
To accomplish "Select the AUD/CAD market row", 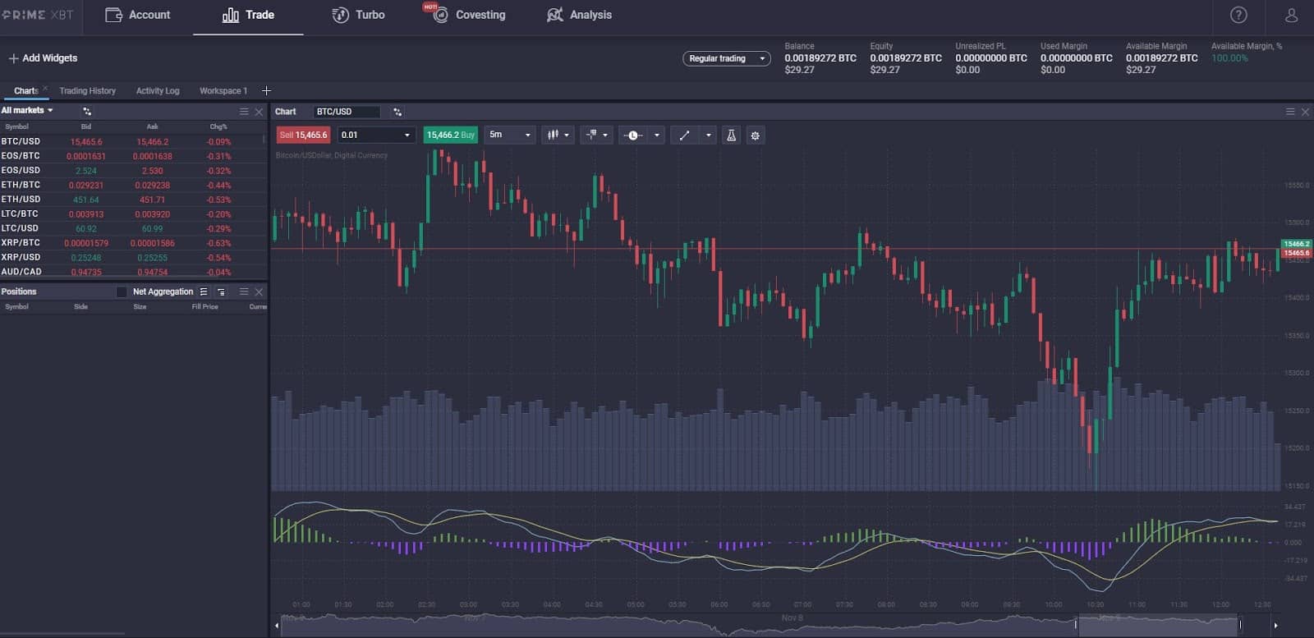I will [133, 271].
